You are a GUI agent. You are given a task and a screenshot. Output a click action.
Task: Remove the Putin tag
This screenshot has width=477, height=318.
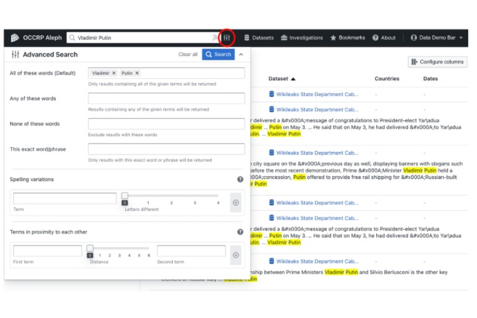(x=137, y=73)
